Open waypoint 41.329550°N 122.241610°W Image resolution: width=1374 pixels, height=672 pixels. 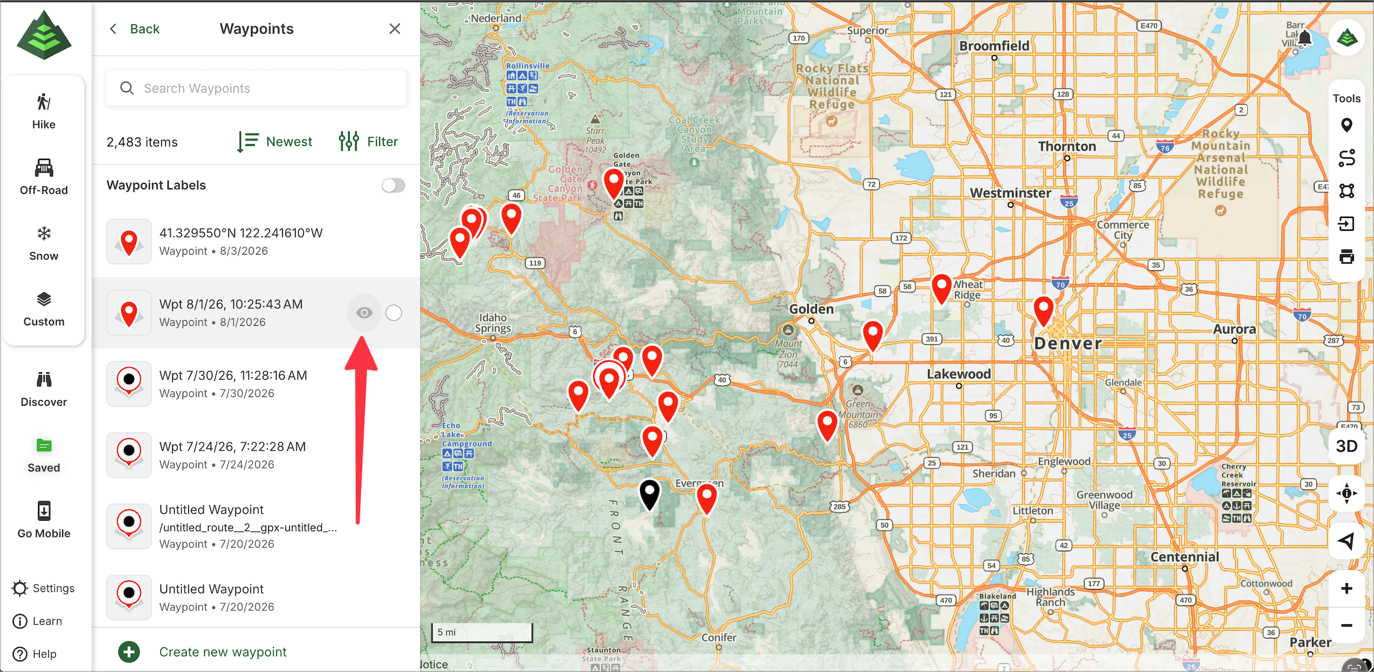pyautogui.click(x=255, y=242)
